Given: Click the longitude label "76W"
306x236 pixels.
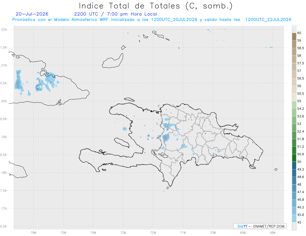Looking at the screenshot, I should pos(33,233).
